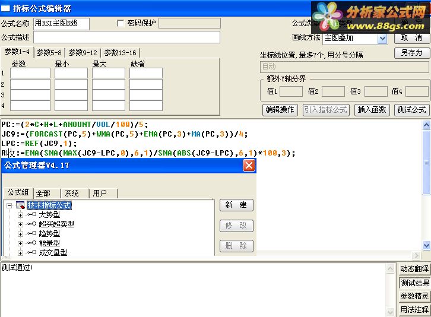Viewport: 431px width, 317px height.
Task: Switch to the 参数9-12 tab
Action: tap(83, 52)
